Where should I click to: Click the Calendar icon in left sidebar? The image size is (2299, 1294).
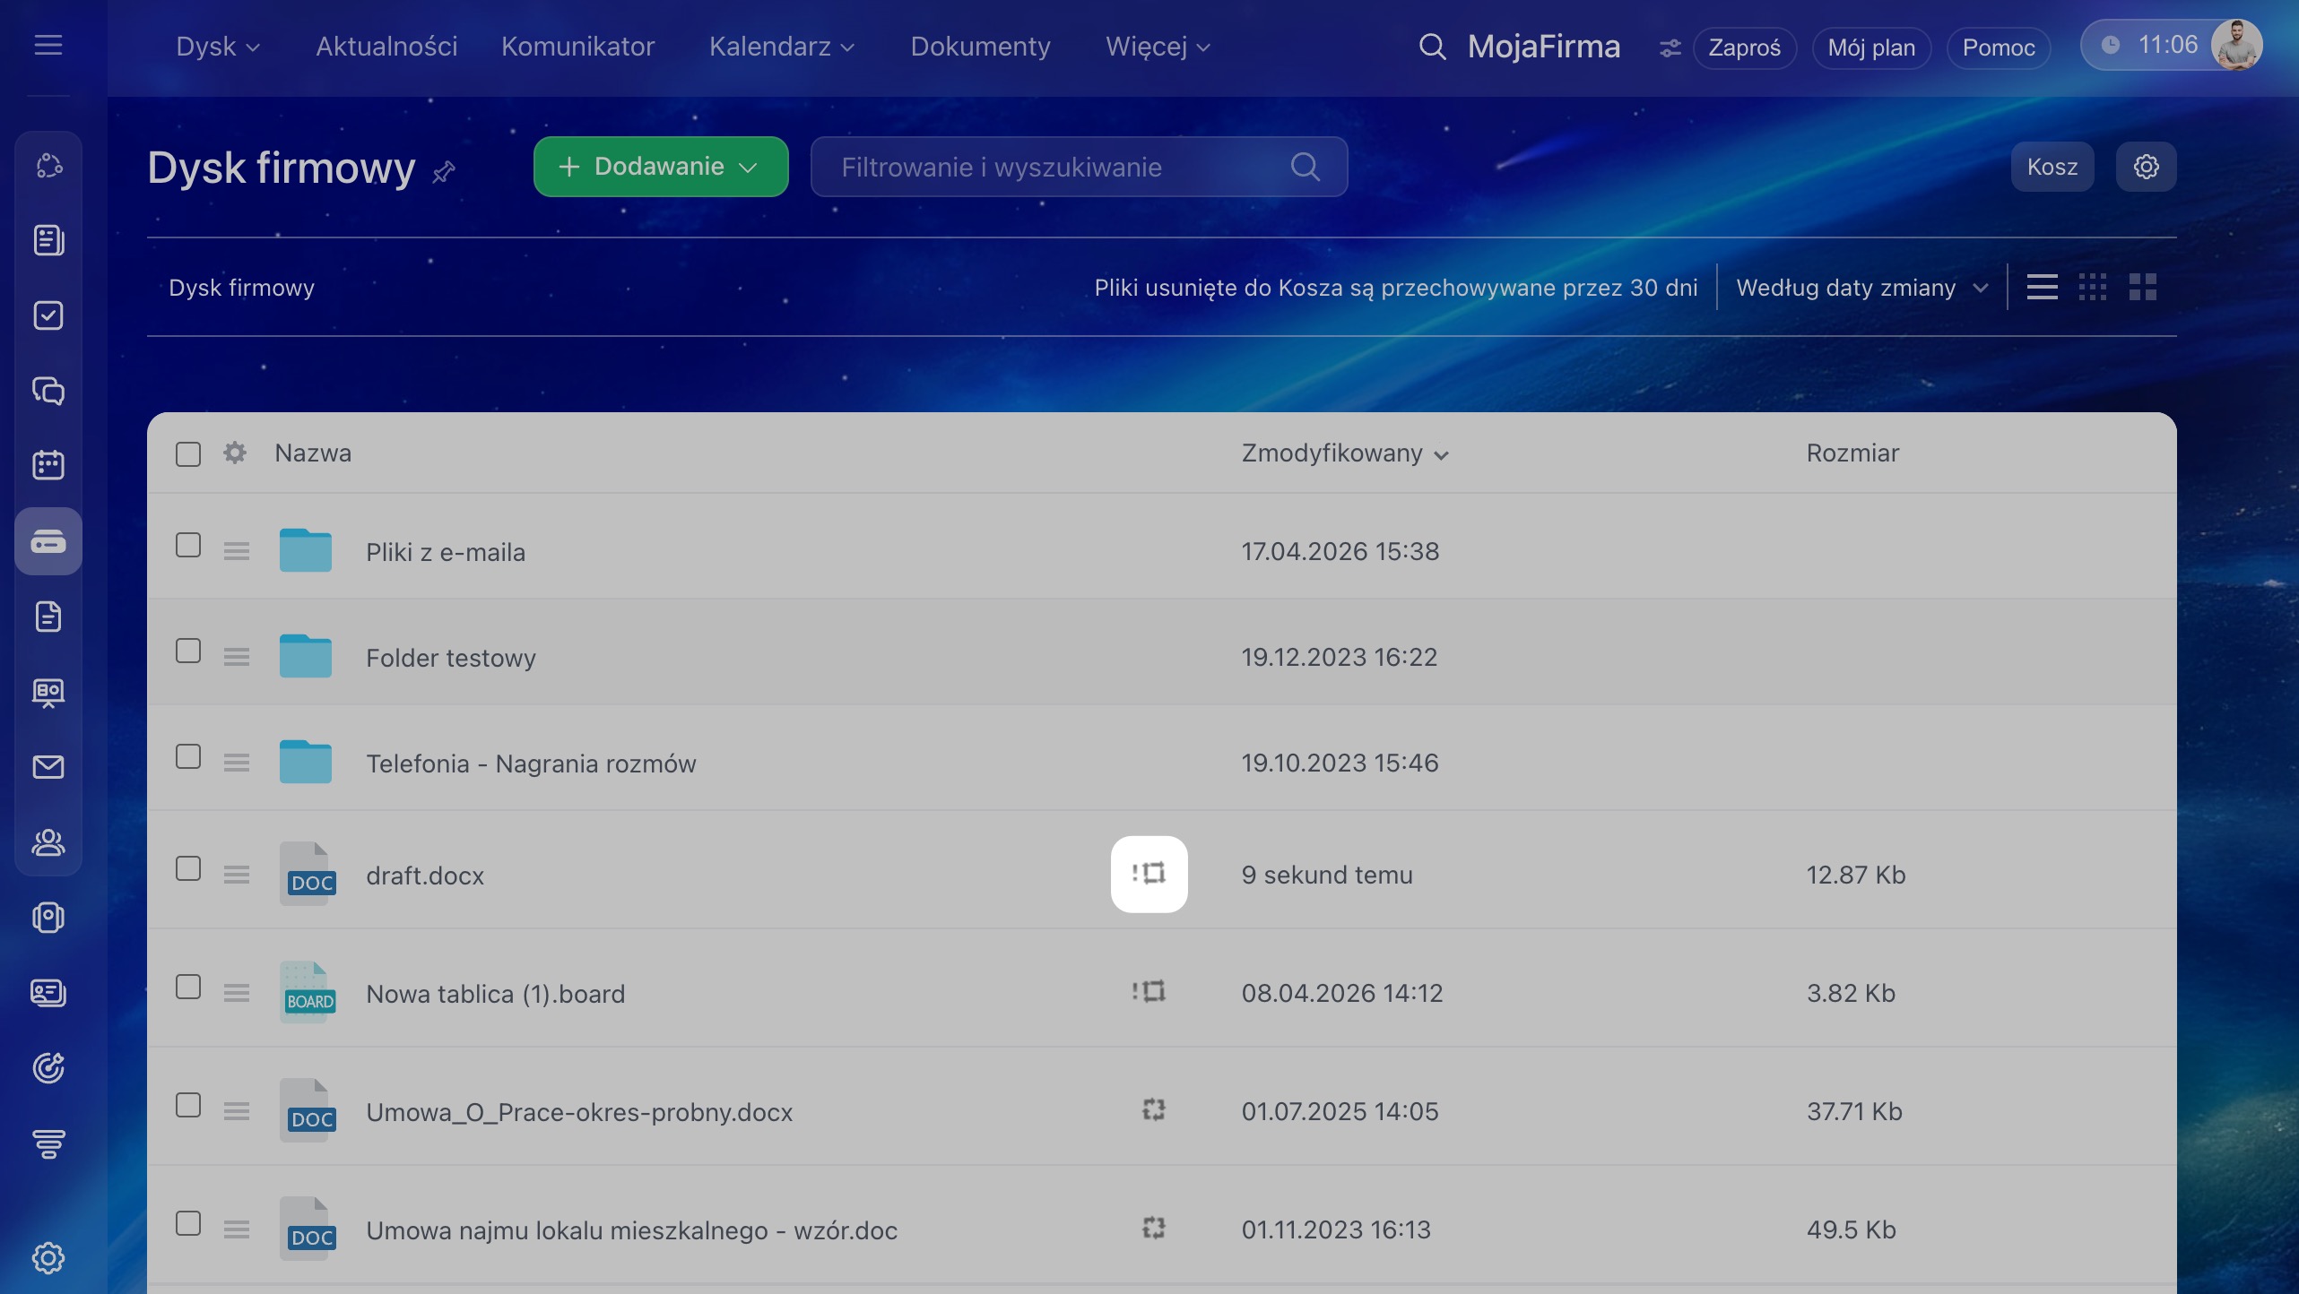pyautogui.click(x=48, y=465)
